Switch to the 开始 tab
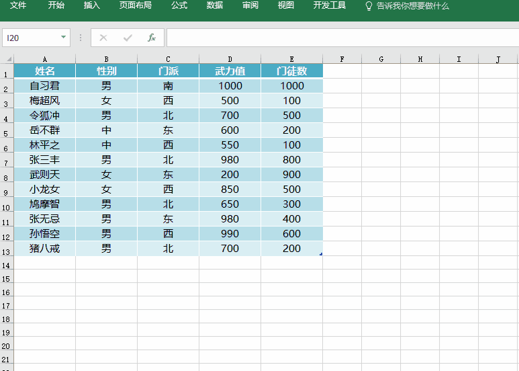 (x=56, y=5)
